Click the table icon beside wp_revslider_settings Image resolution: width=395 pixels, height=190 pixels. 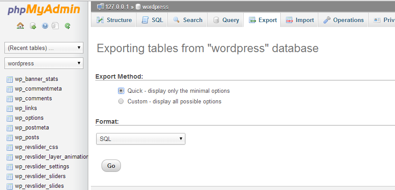(10, 167)
